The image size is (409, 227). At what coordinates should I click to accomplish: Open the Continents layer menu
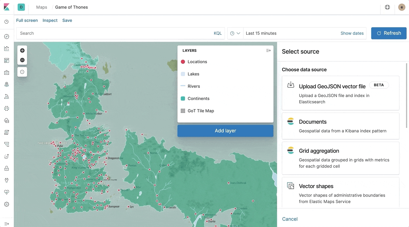click(x=199, y=99)
